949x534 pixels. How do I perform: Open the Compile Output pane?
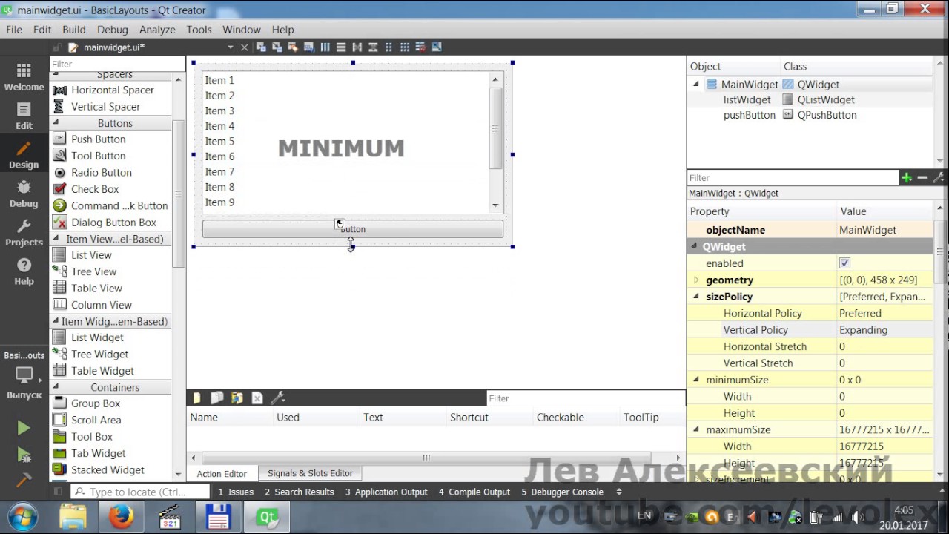tap(474, 492)
